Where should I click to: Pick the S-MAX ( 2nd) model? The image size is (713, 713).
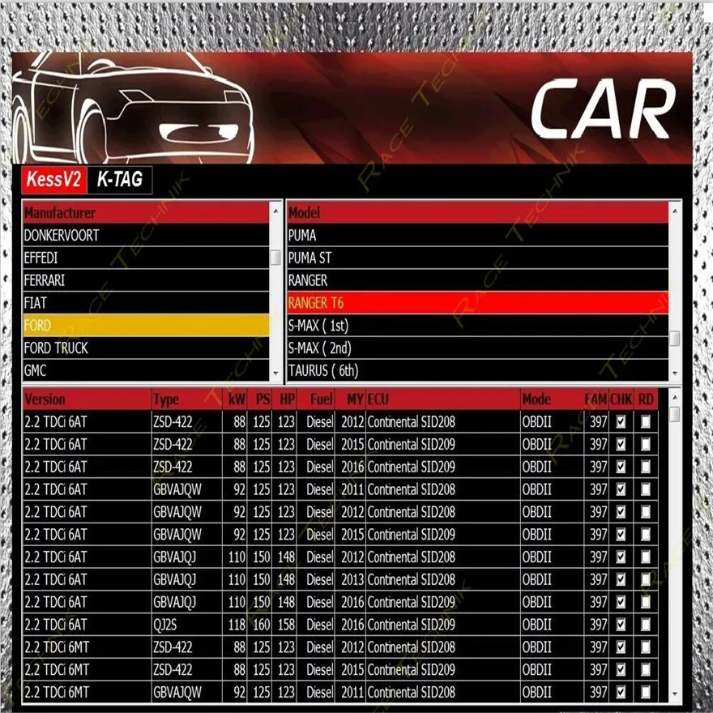(x=477, y=348)
